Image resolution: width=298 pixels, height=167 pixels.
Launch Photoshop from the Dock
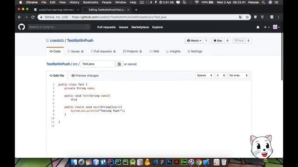(x=169, y=162)
